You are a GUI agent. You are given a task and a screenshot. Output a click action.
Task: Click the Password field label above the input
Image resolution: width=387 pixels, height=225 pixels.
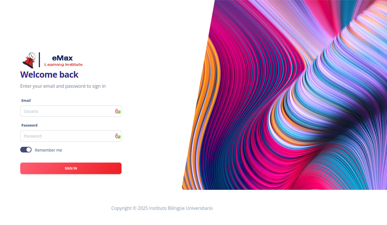point(29,125)
